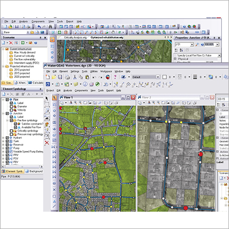Open the Utilities menu in the WaterGEMS window
The height and width of the screenshot is (229, 229).
(x=94, y=71)
